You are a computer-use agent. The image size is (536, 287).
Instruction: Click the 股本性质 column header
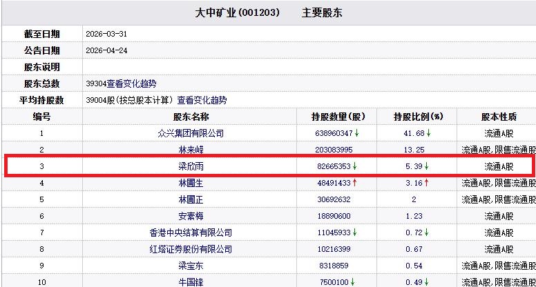point(497,117)
